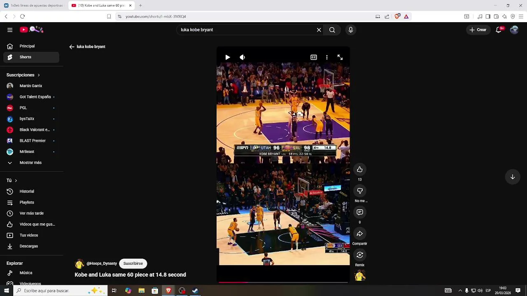Seek on the Short's red progress bar
The width and height of the screenshot is (527, 296).
[283, 282]
